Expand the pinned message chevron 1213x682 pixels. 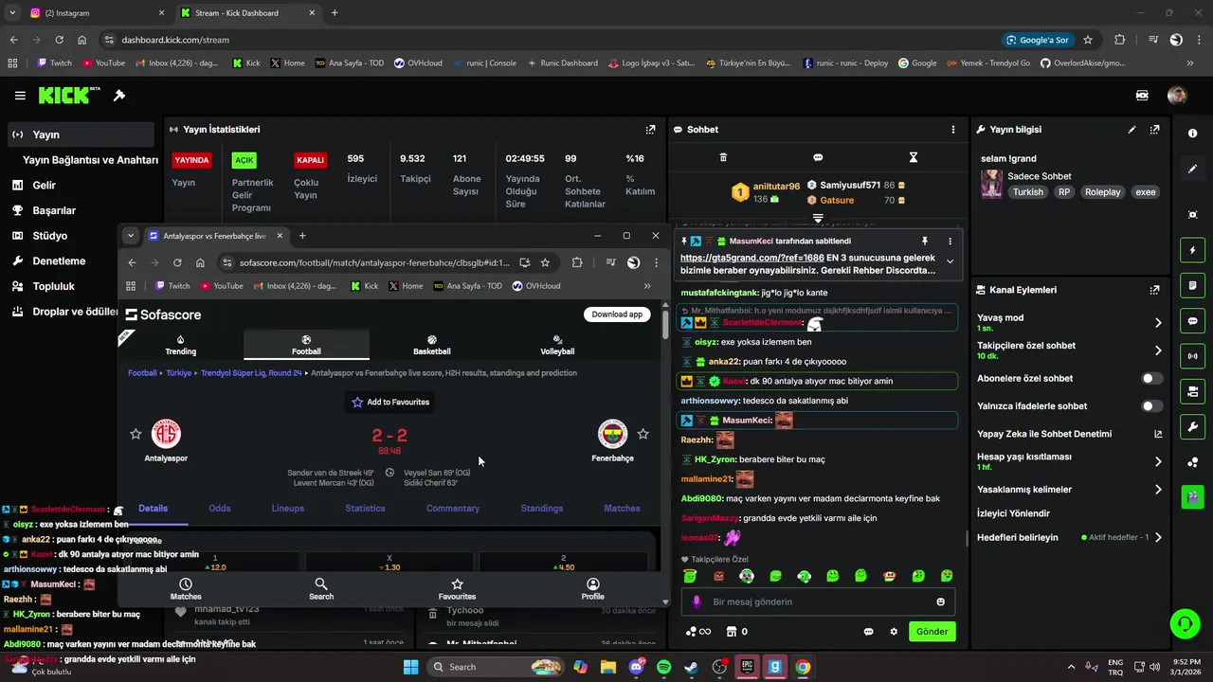pyautogui.click(x=950, y=262)
